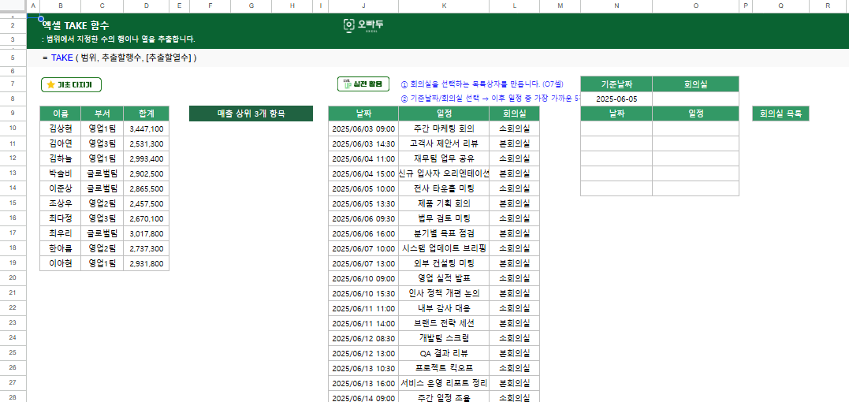This screenshot has height=402, width=849.
Task: Select the schedule 프로젝트 킥오프
Action: 444,368
